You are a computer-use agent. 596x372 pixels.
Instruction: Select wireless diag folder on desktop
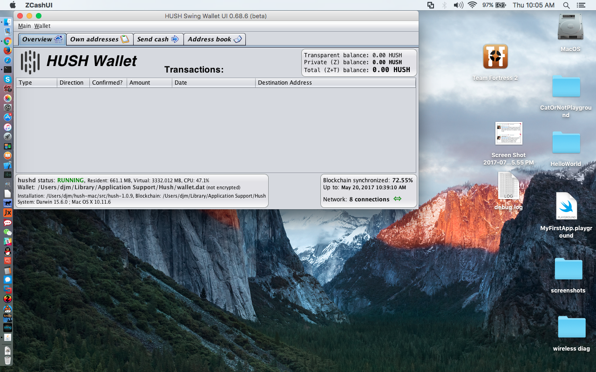[x=572, y=326]
